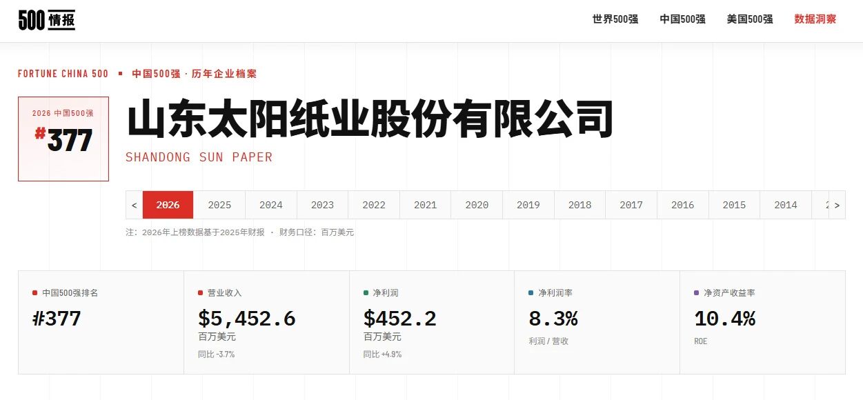Click the ROE caption
The height and width of the screenshot is (400, 863).
[701, 341]
